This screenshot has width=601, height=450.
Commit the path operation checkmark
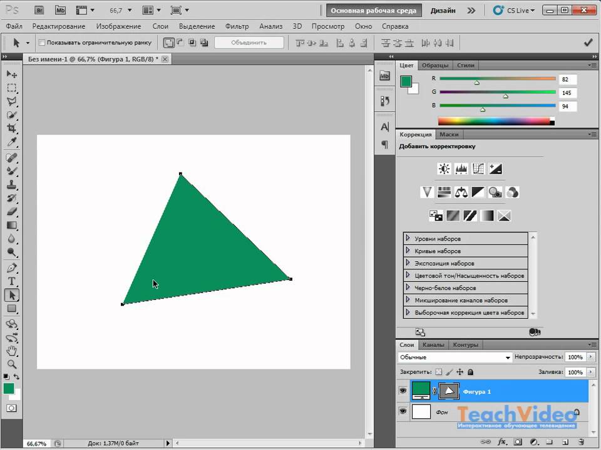click(x=588, y=42)
